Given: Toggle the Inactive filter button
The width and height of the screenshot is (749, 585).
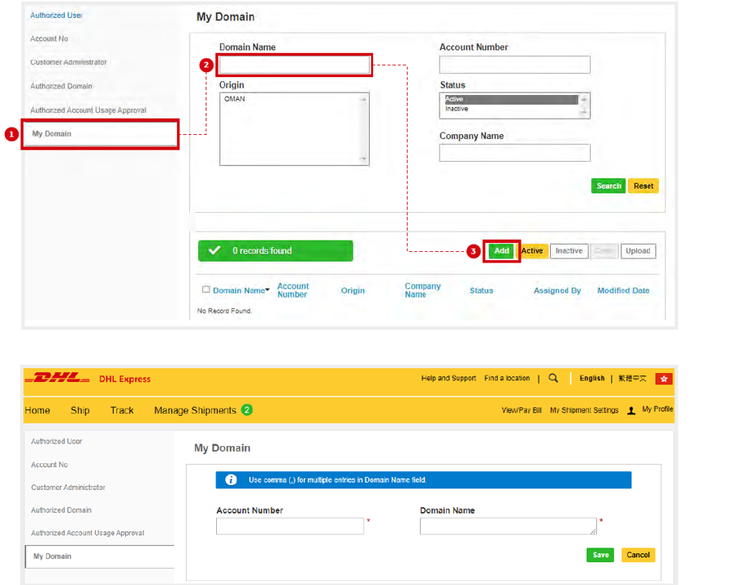Looking at the screenshot, I should (569, 250).
